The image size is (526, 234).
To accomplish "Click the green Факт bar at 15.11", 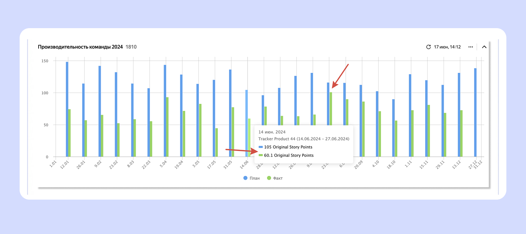I will 429,131.
